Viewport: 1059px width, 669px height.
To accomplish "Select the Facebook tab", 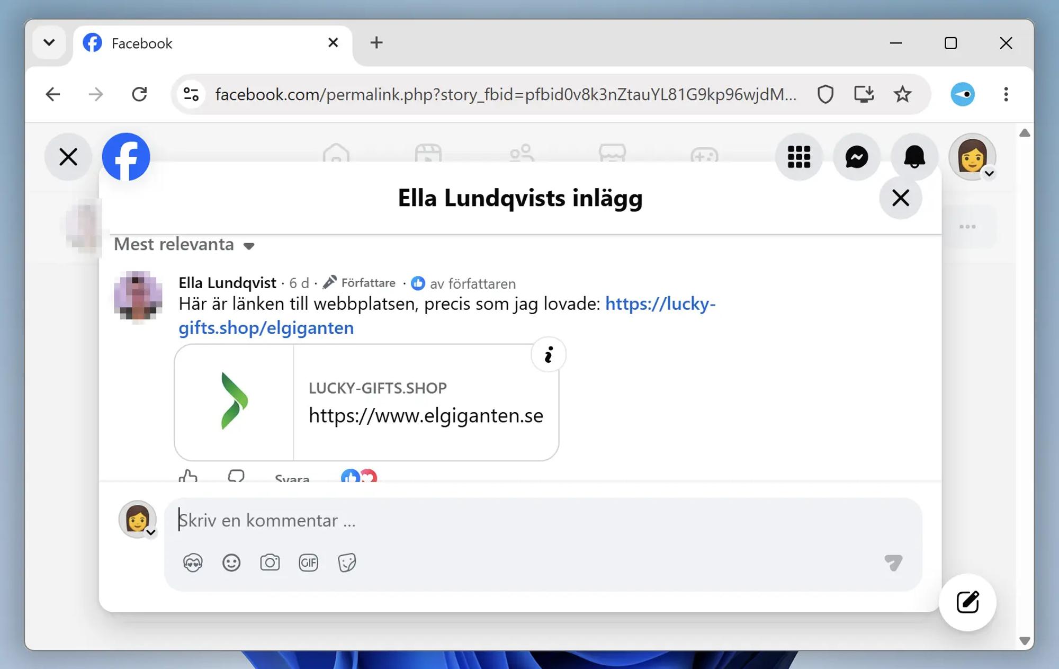I will click(213, 43).
